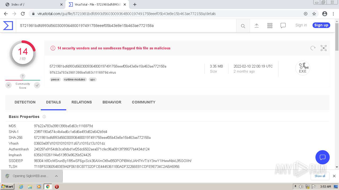Open Chrome profile avatar icon
Viewport: 339px width, 190px height.
(325, 14)
